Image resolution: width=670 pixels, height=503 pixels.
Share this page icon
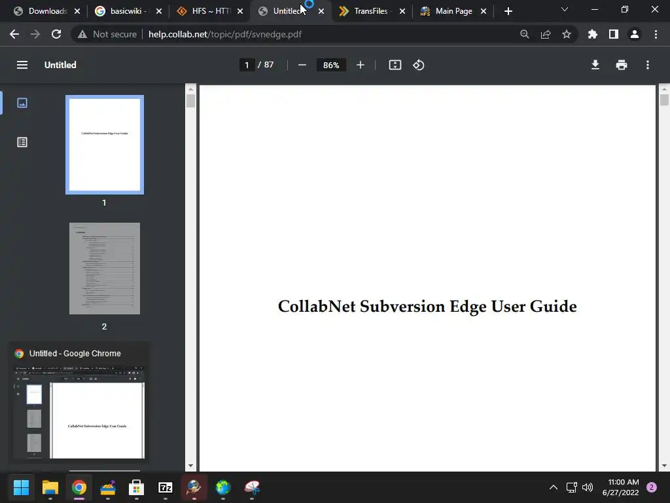click(x=546, y=34)
